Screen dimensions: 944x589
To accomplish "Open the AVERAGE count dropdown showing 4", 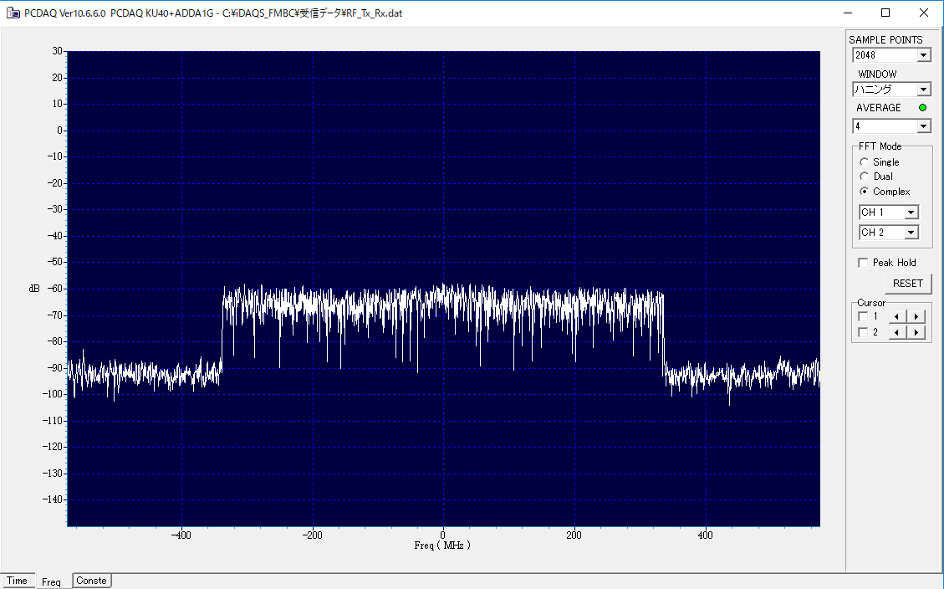I will point(891,126).
